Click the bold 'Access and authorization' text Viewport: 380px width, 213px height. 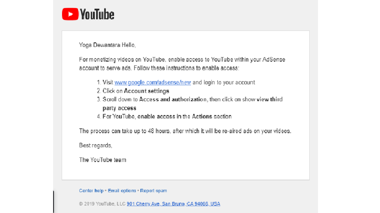[173, 99]
